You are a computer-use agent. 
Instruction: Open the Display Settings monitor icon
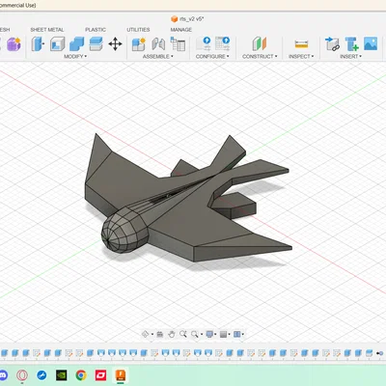tap(209, 334)
